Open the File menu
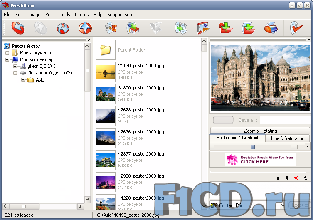The height and width of the screenshot is (220, 313). [x=7, y=15]
